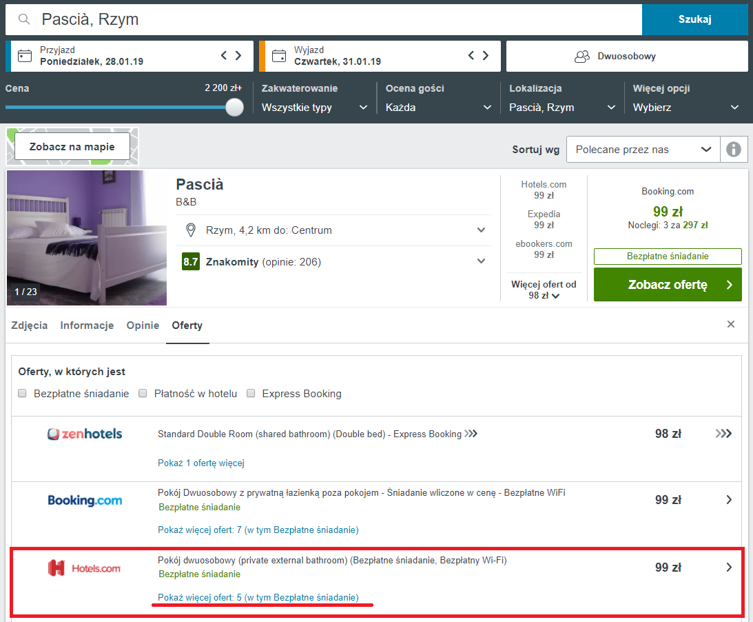Open the Zakwaterowanie Wszystkie typy dropdown

[315, 107]
